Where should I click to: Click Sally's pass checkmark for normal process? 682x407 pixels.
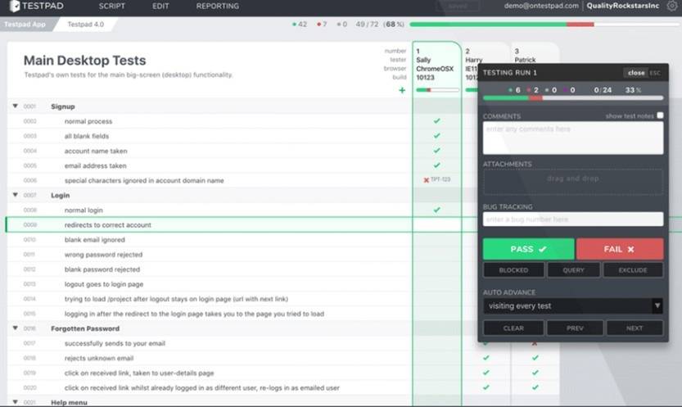click(x=436, y=121)
